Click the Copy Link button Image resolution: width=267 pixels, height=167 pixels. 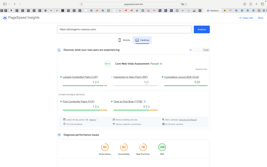coord(246,18)
